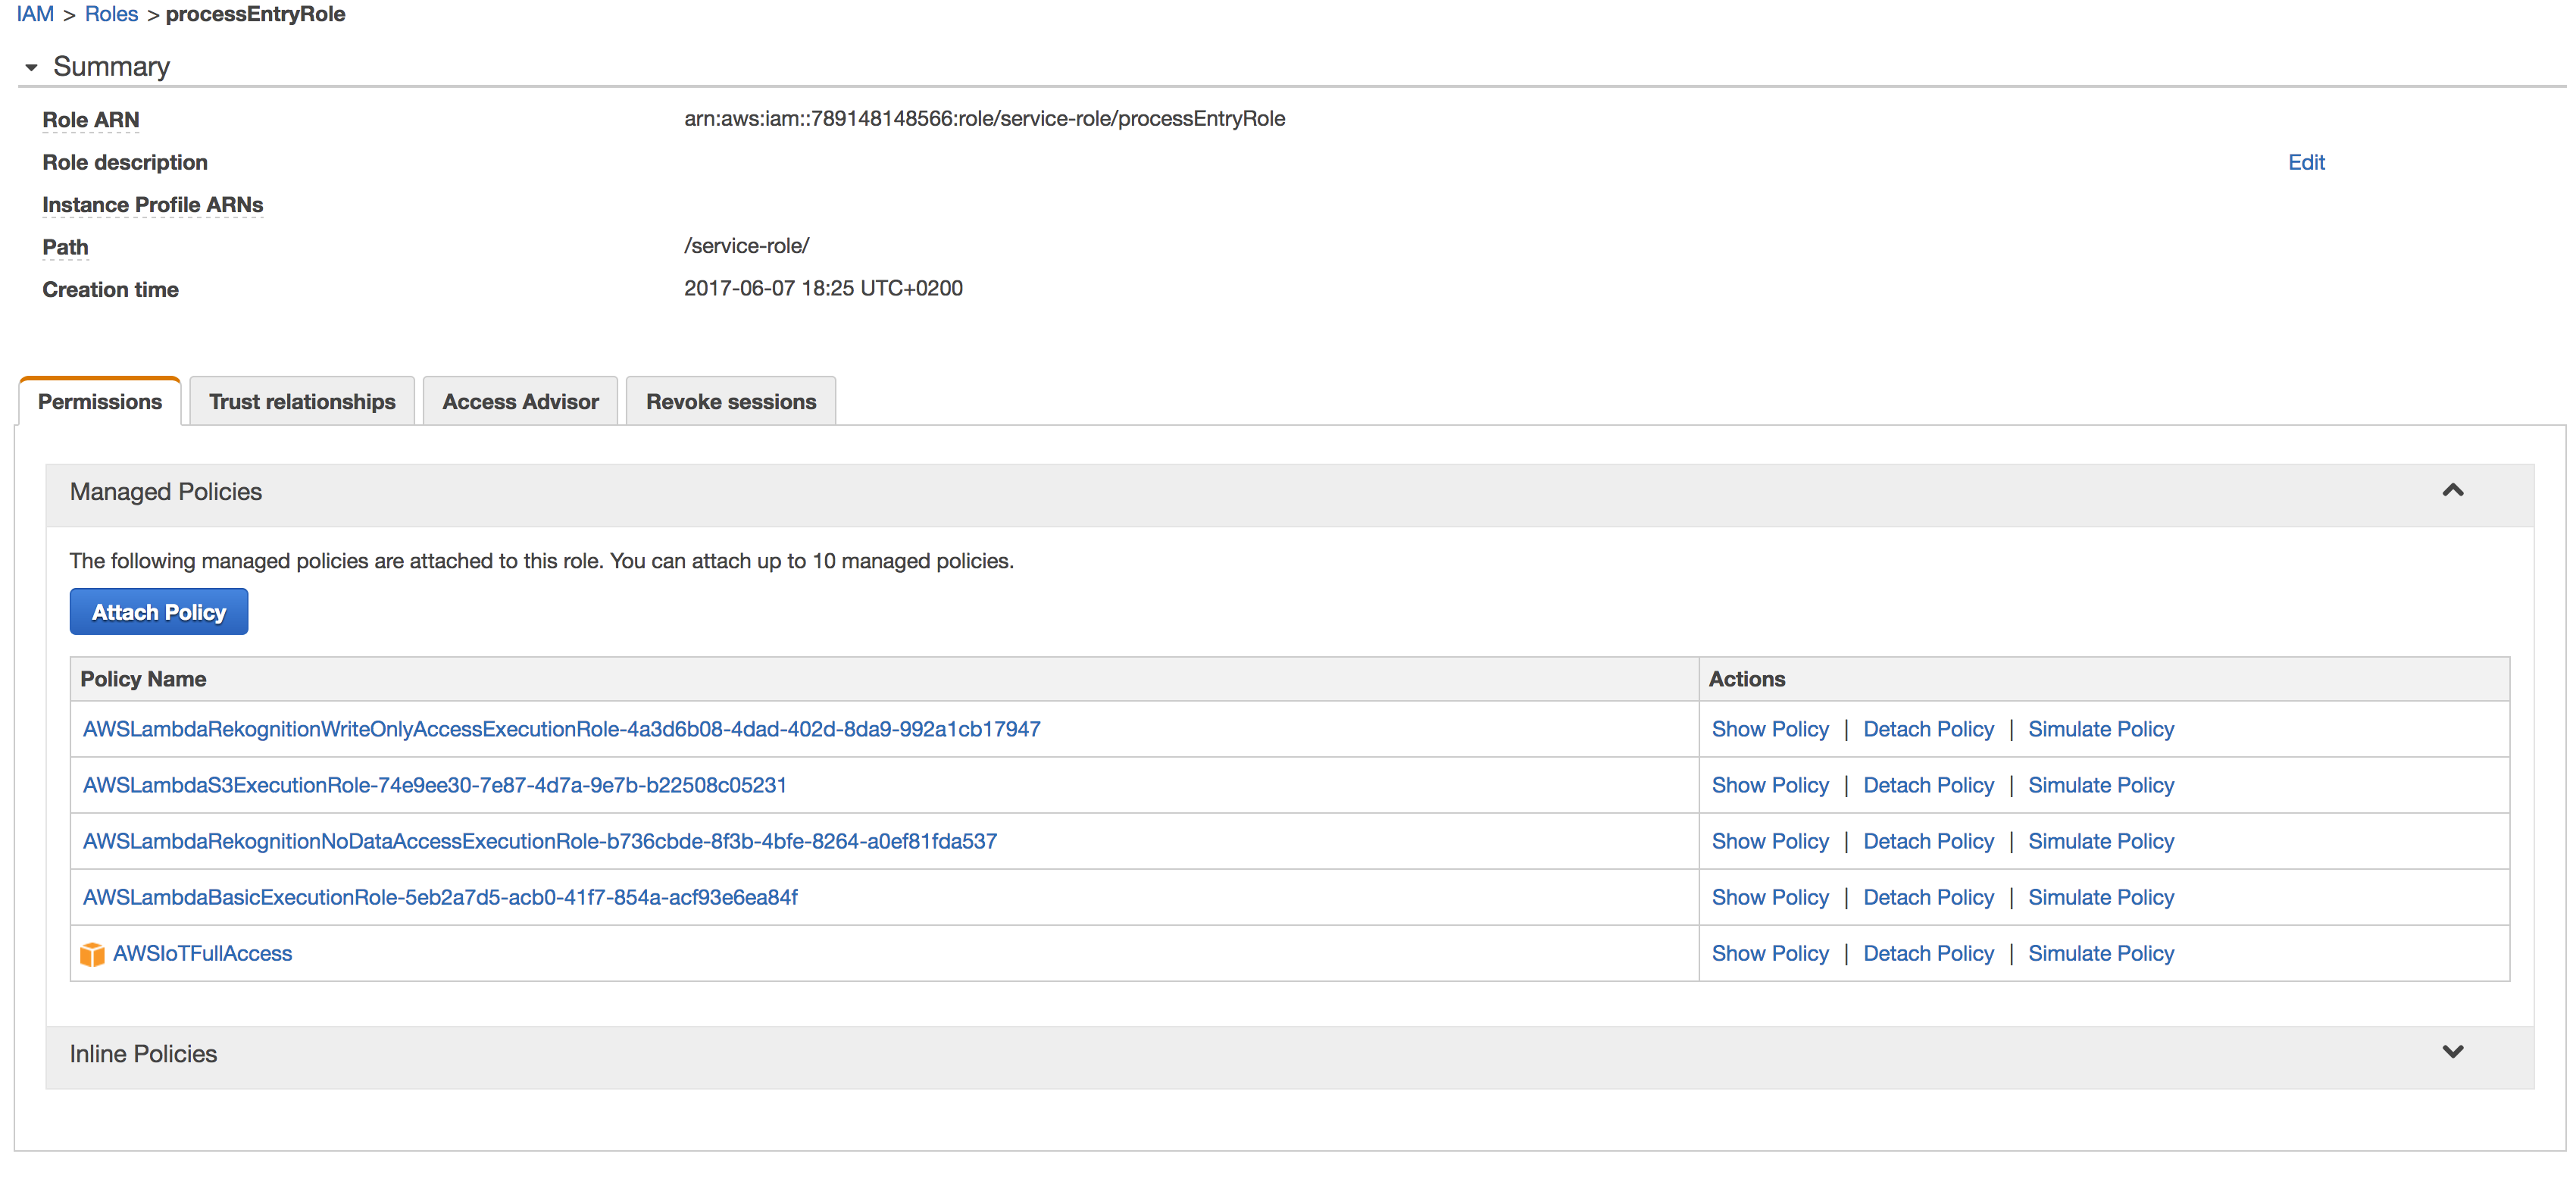
Task: Open AWSLambdaRekognitionWriteOnlyAccessExecutionRole policy link
Action: [x=561, y=730]
